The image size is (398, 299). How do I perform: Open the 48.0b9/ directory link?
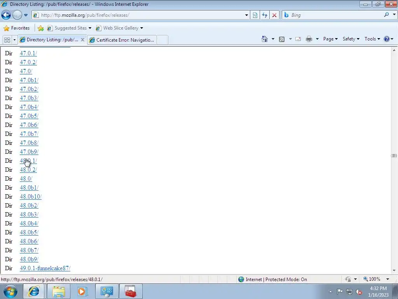[29, 259]
